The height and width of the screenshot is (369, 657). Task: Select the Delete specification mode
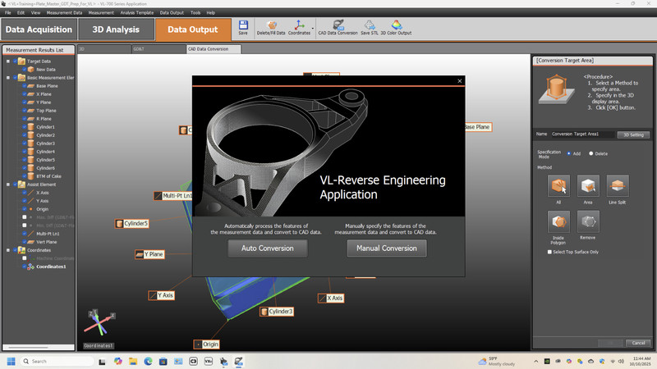coord(591,153)
